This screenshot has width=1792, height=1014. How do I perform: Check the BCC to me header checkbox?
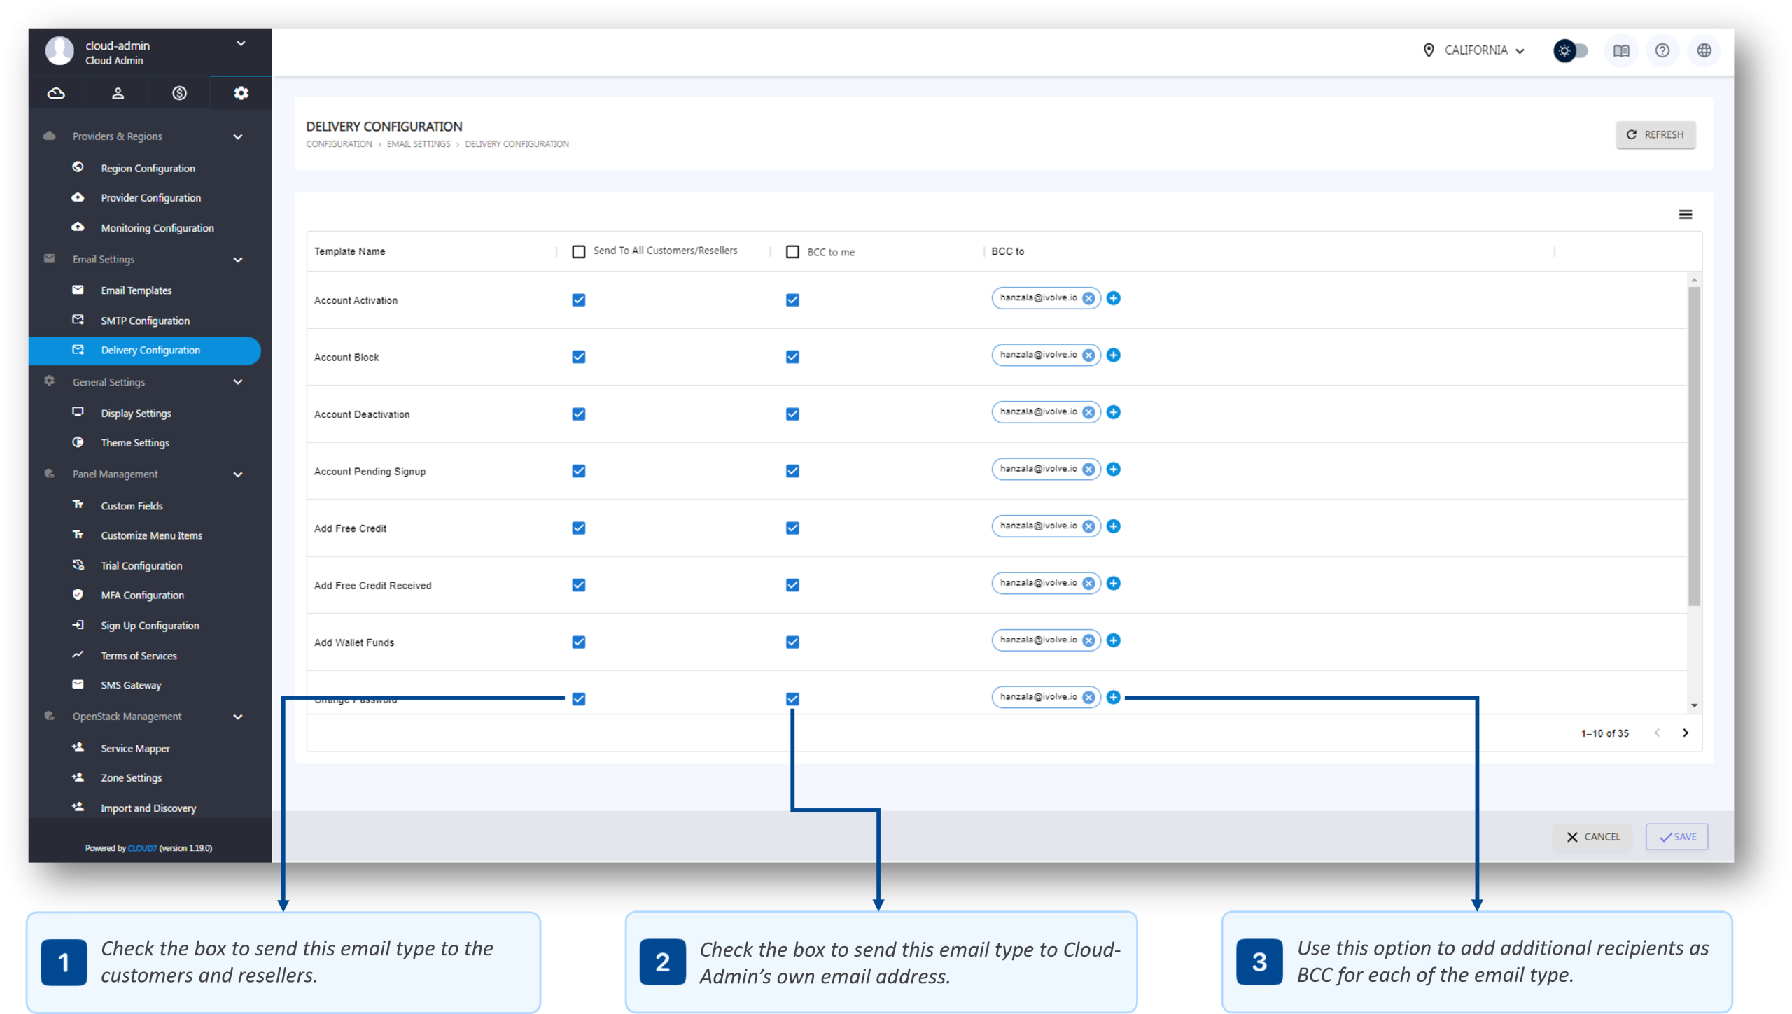point(792,252)
